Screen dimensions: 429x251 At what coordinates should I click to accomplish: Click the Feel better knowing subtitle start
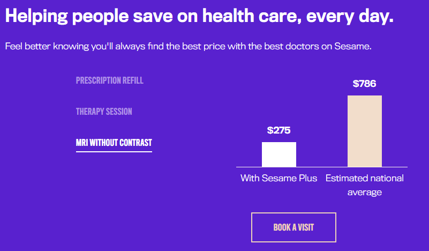(x=47, y=46)
